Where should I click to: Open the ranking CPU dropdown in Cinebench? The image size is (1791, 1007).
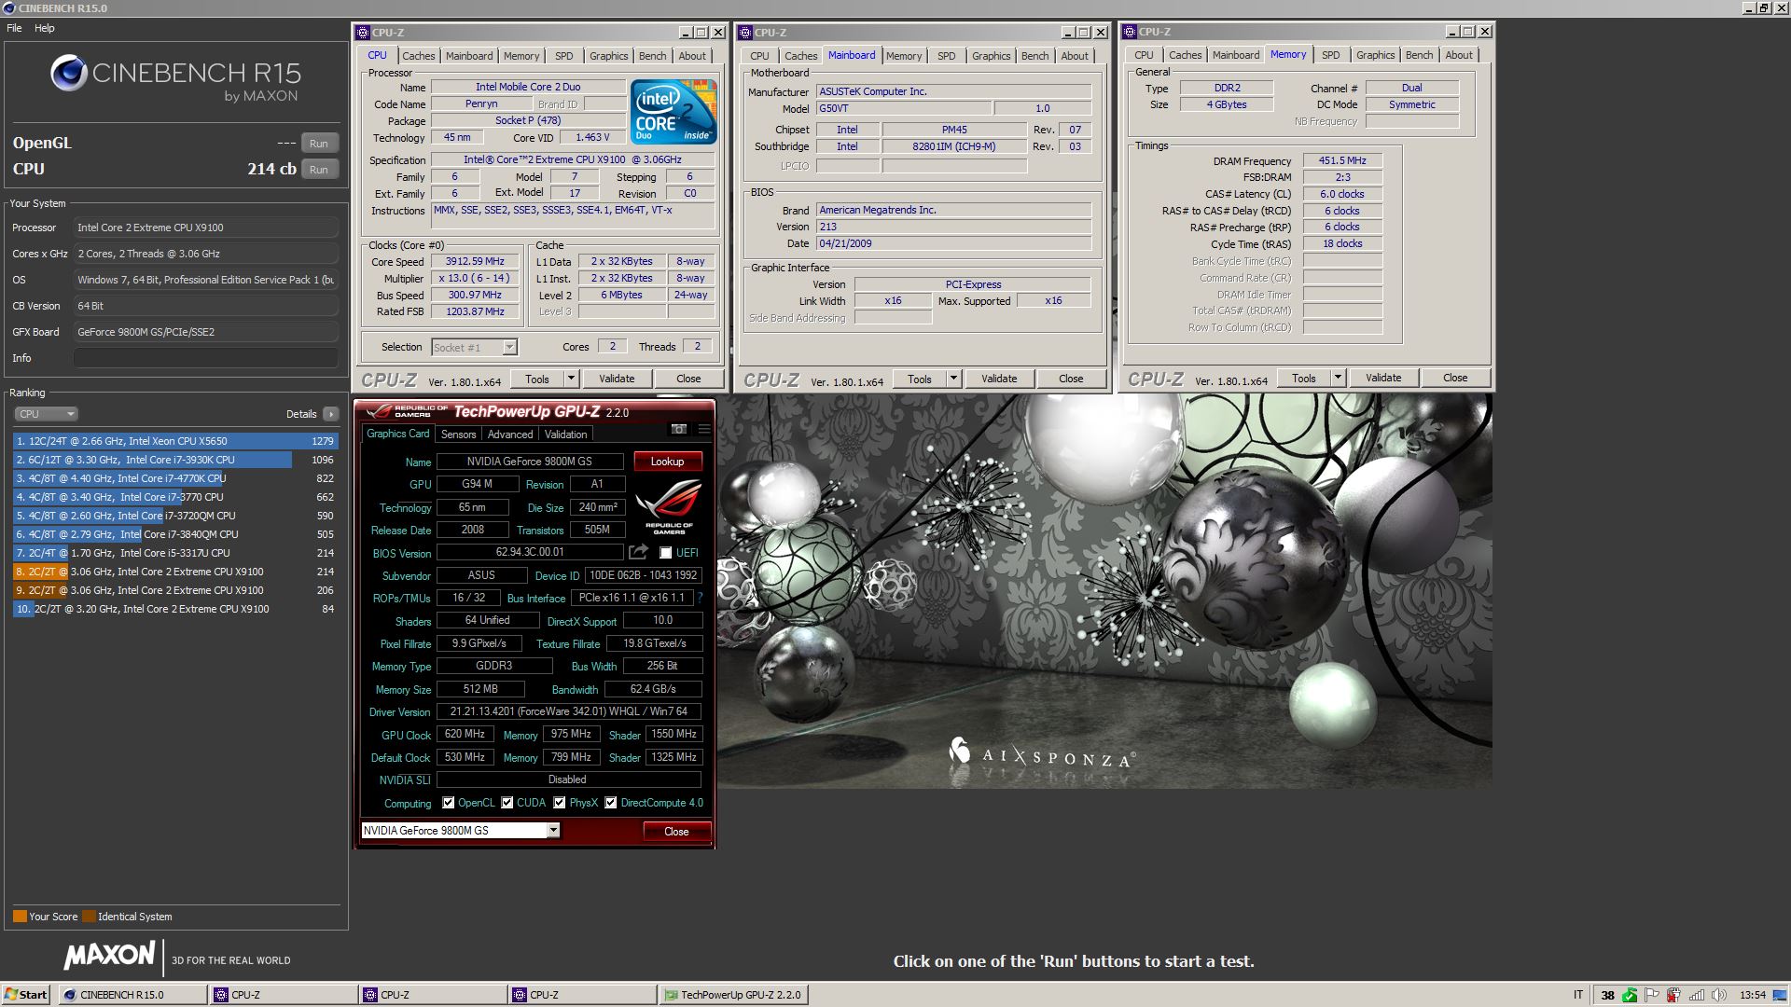click(46, 414)
